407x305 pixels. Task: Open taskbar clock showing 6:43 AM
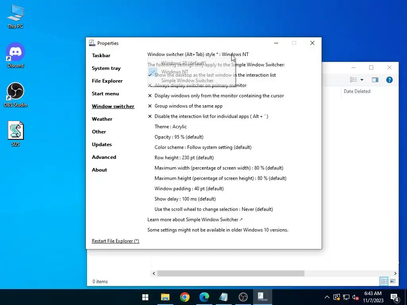(373, 297)
